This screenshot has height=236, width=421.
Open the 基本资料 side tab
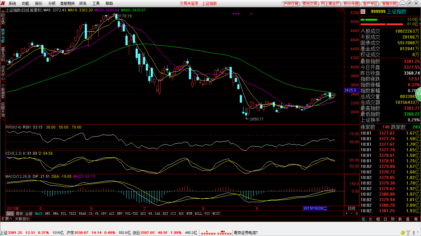[x=3, y=54]
